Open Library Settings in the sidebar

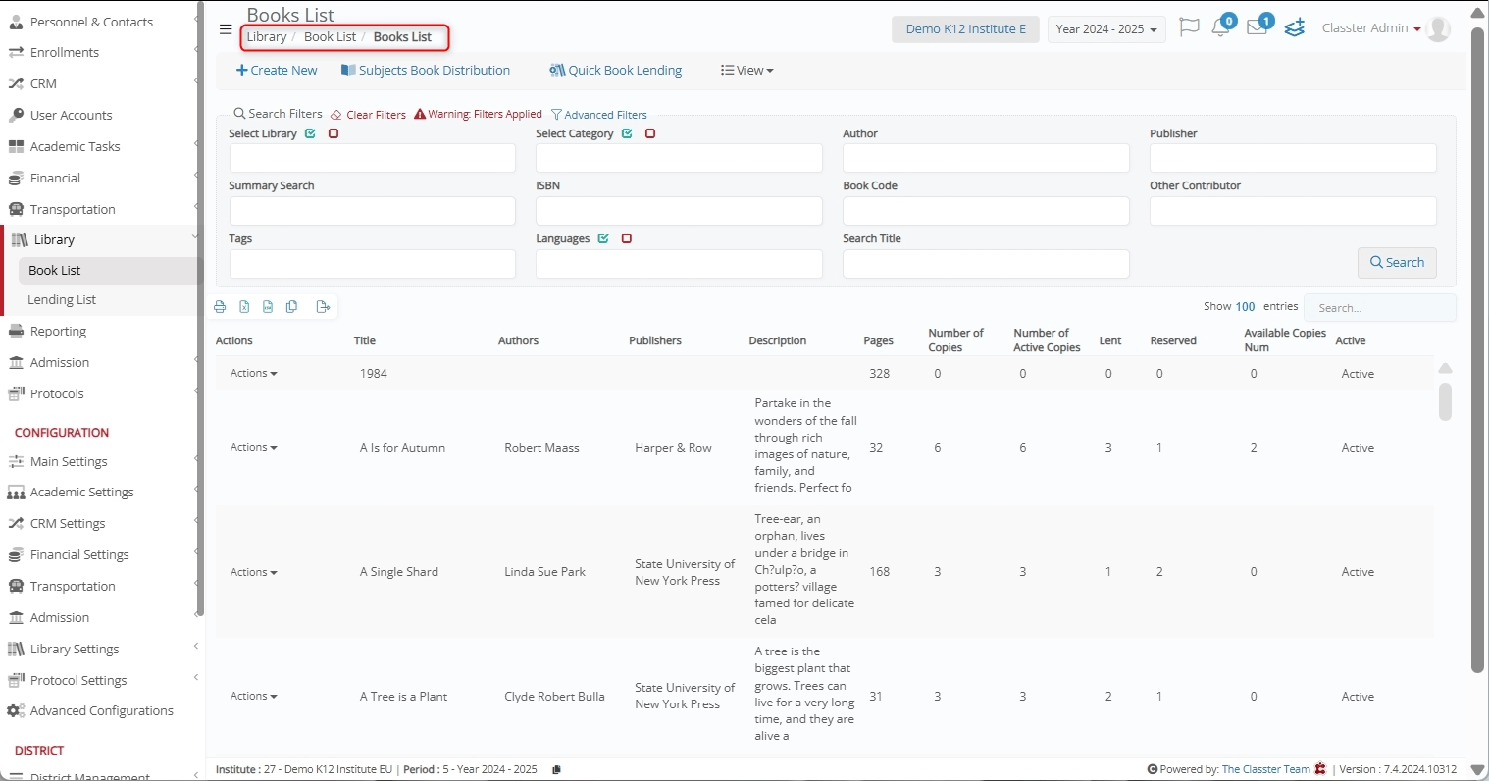pos(75,650)
